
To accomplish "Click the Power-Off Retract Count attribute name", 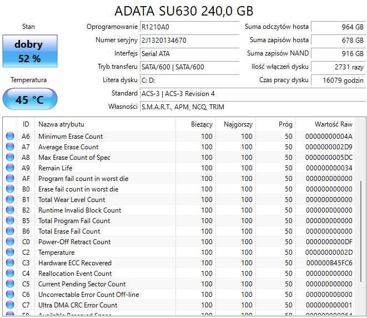I will (x=74, y=242).
